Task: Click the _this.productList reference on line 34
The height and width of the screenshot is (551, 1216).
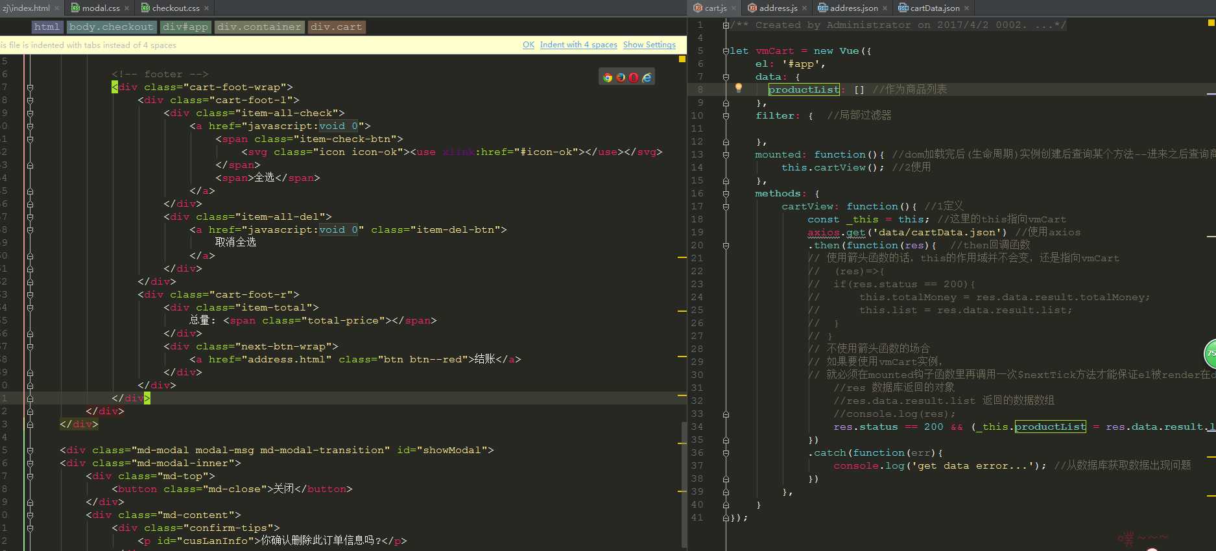Action: click(1051, 427)
